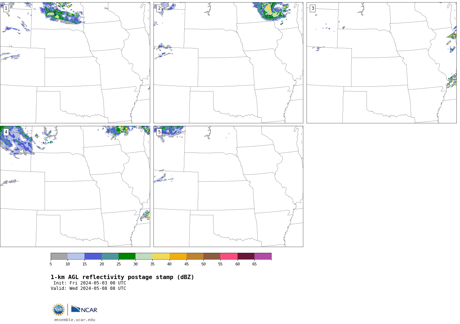The width and height of the screenshot is (460, 324).
Task: Click the member number label '2'
Action: point(159,8)
